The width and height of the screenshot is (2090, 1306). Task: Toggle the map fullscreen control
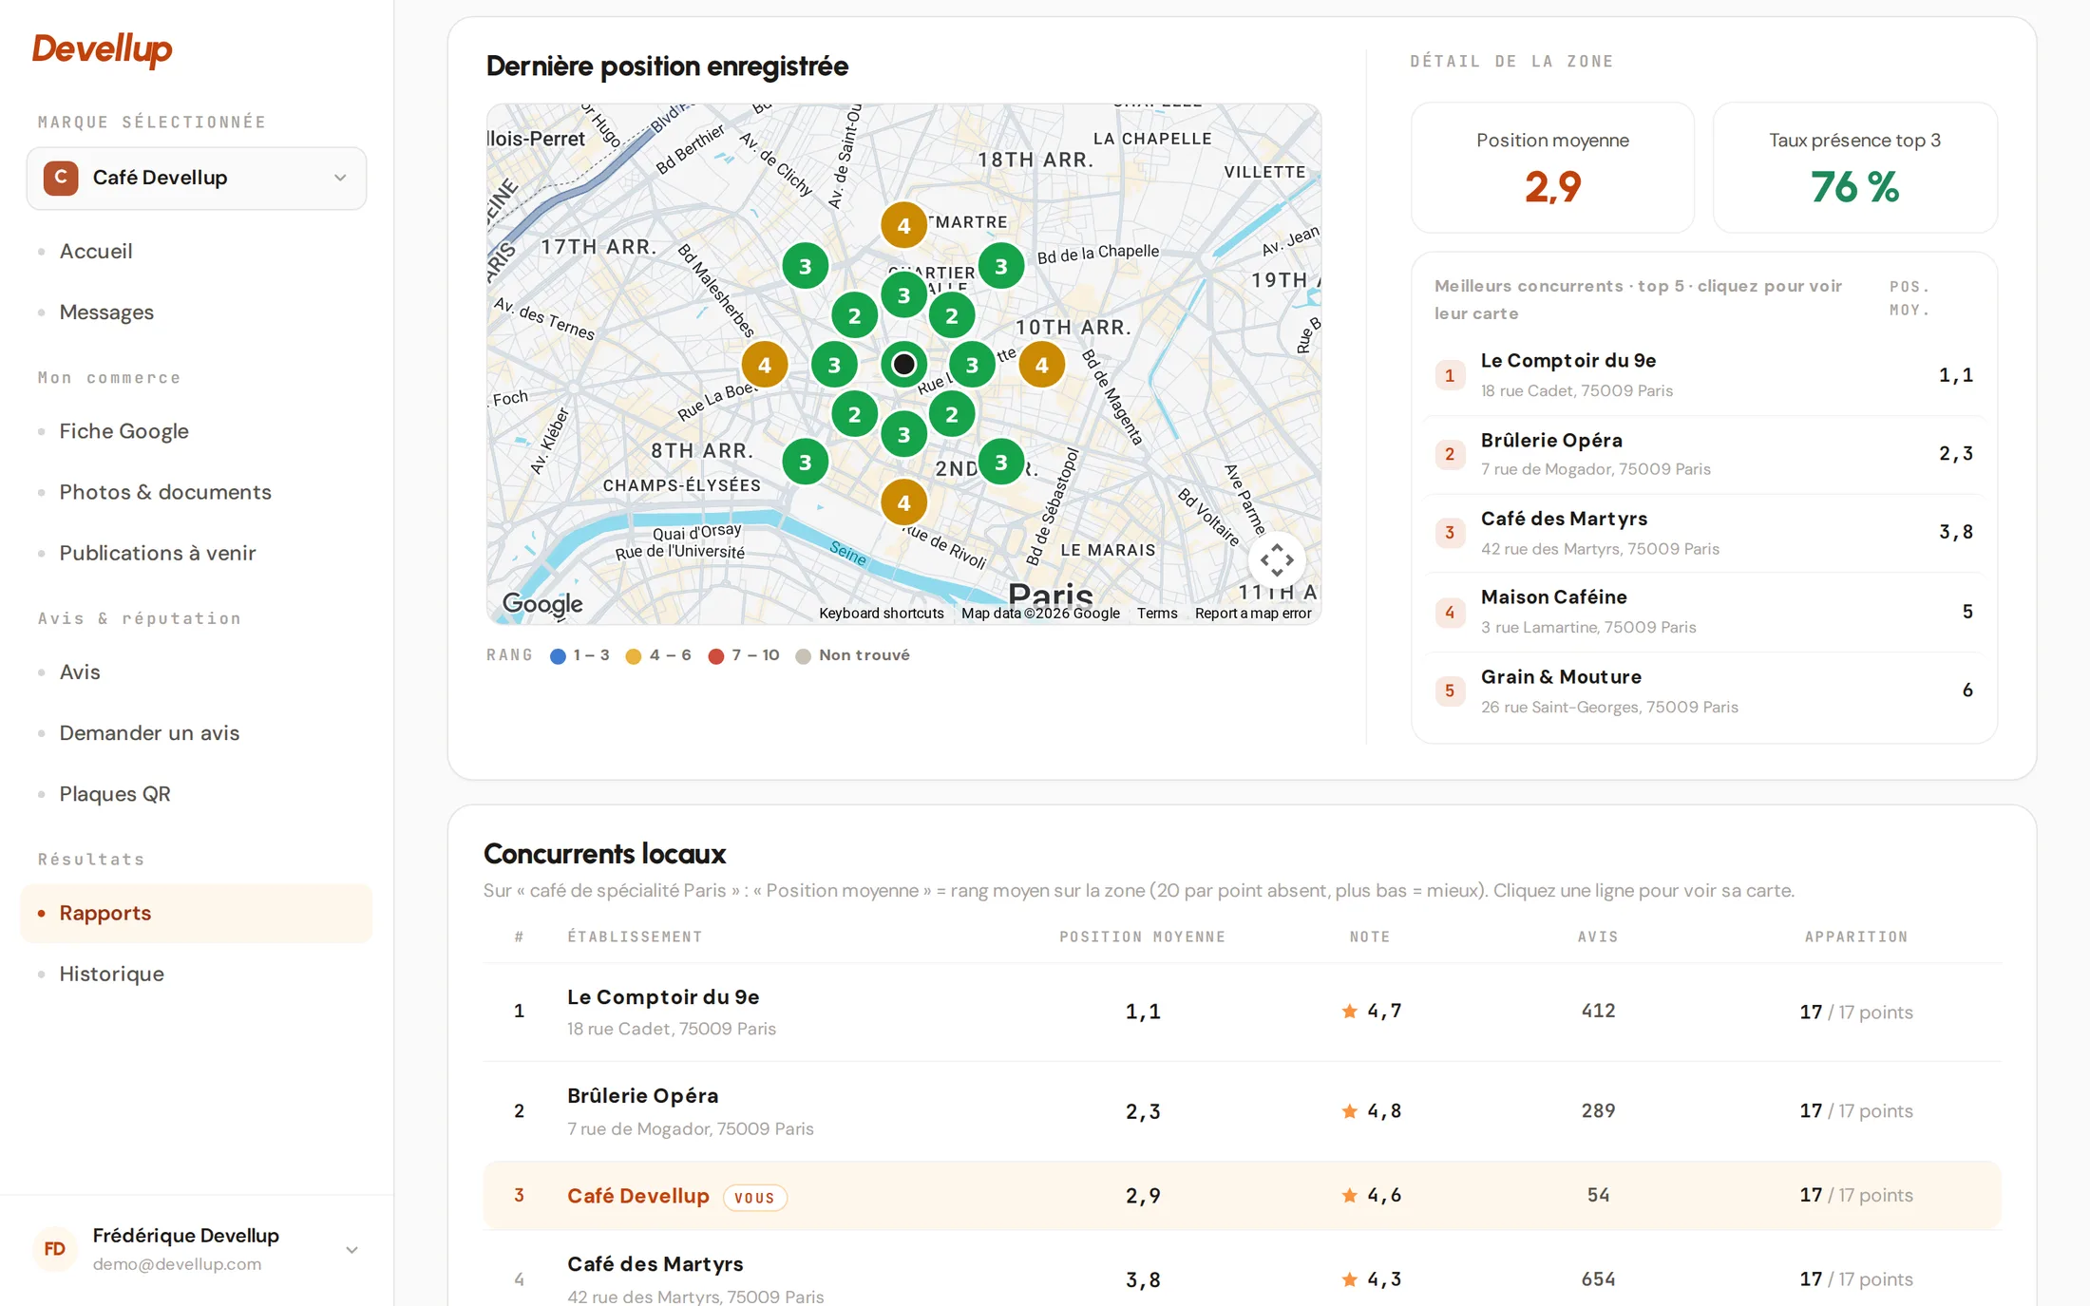tap(1277, 560)
